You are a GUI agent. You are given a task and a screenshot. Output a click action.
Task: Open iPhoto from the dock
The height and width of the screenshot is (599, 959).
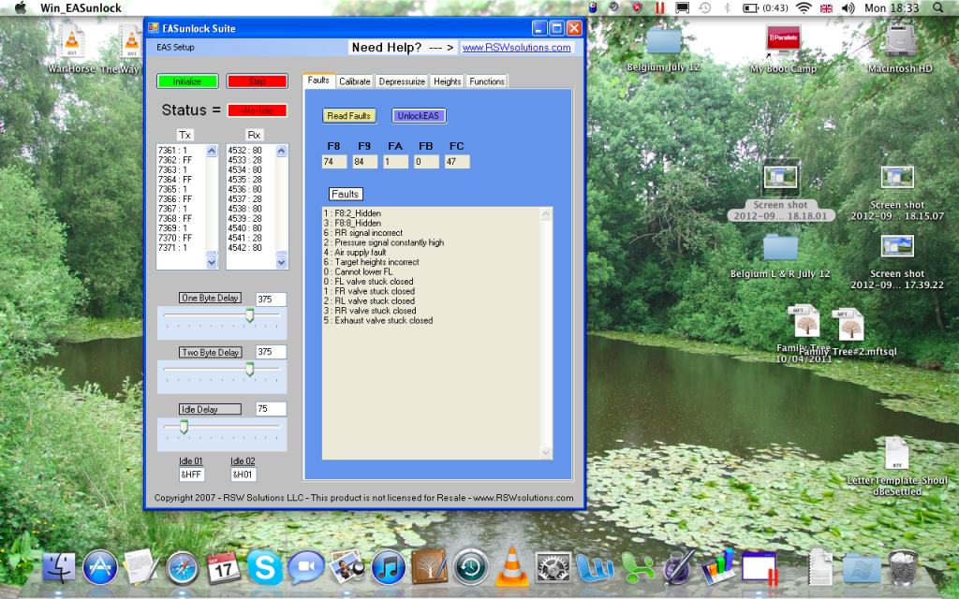347,568
